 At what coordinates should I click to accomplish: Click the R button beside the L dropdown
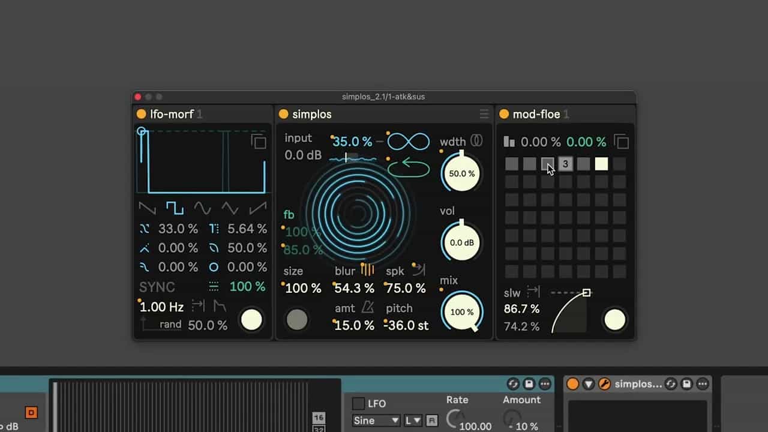click(431, 421)
